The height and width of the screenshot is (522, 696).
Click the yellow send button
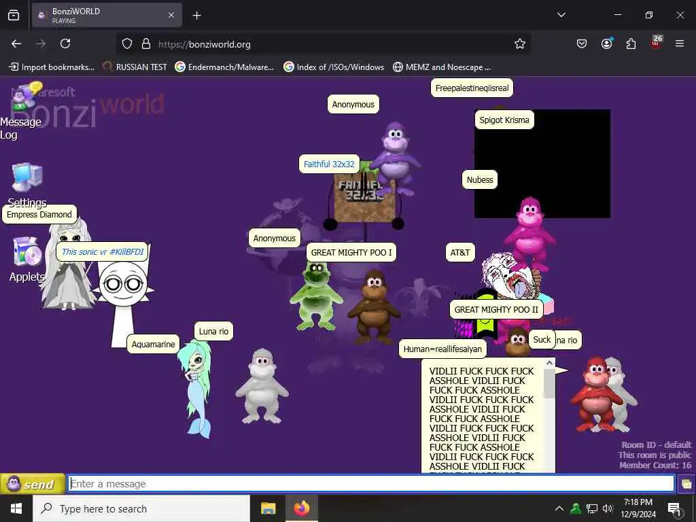(33, 483)
